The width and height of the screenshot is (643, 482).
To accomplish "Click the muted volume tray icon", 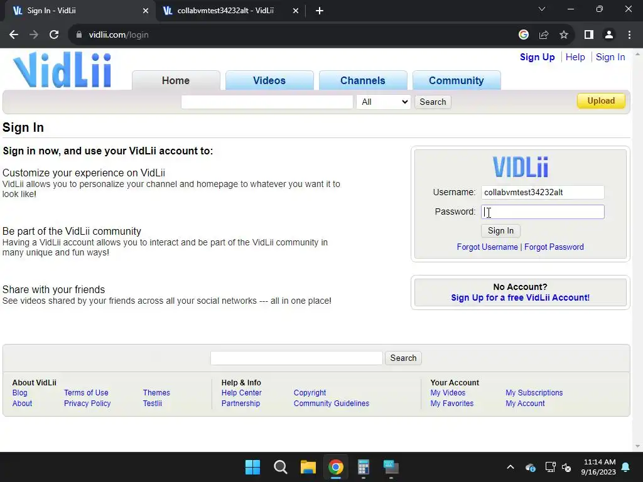I will pyautogui.click(x=567, y=467).
